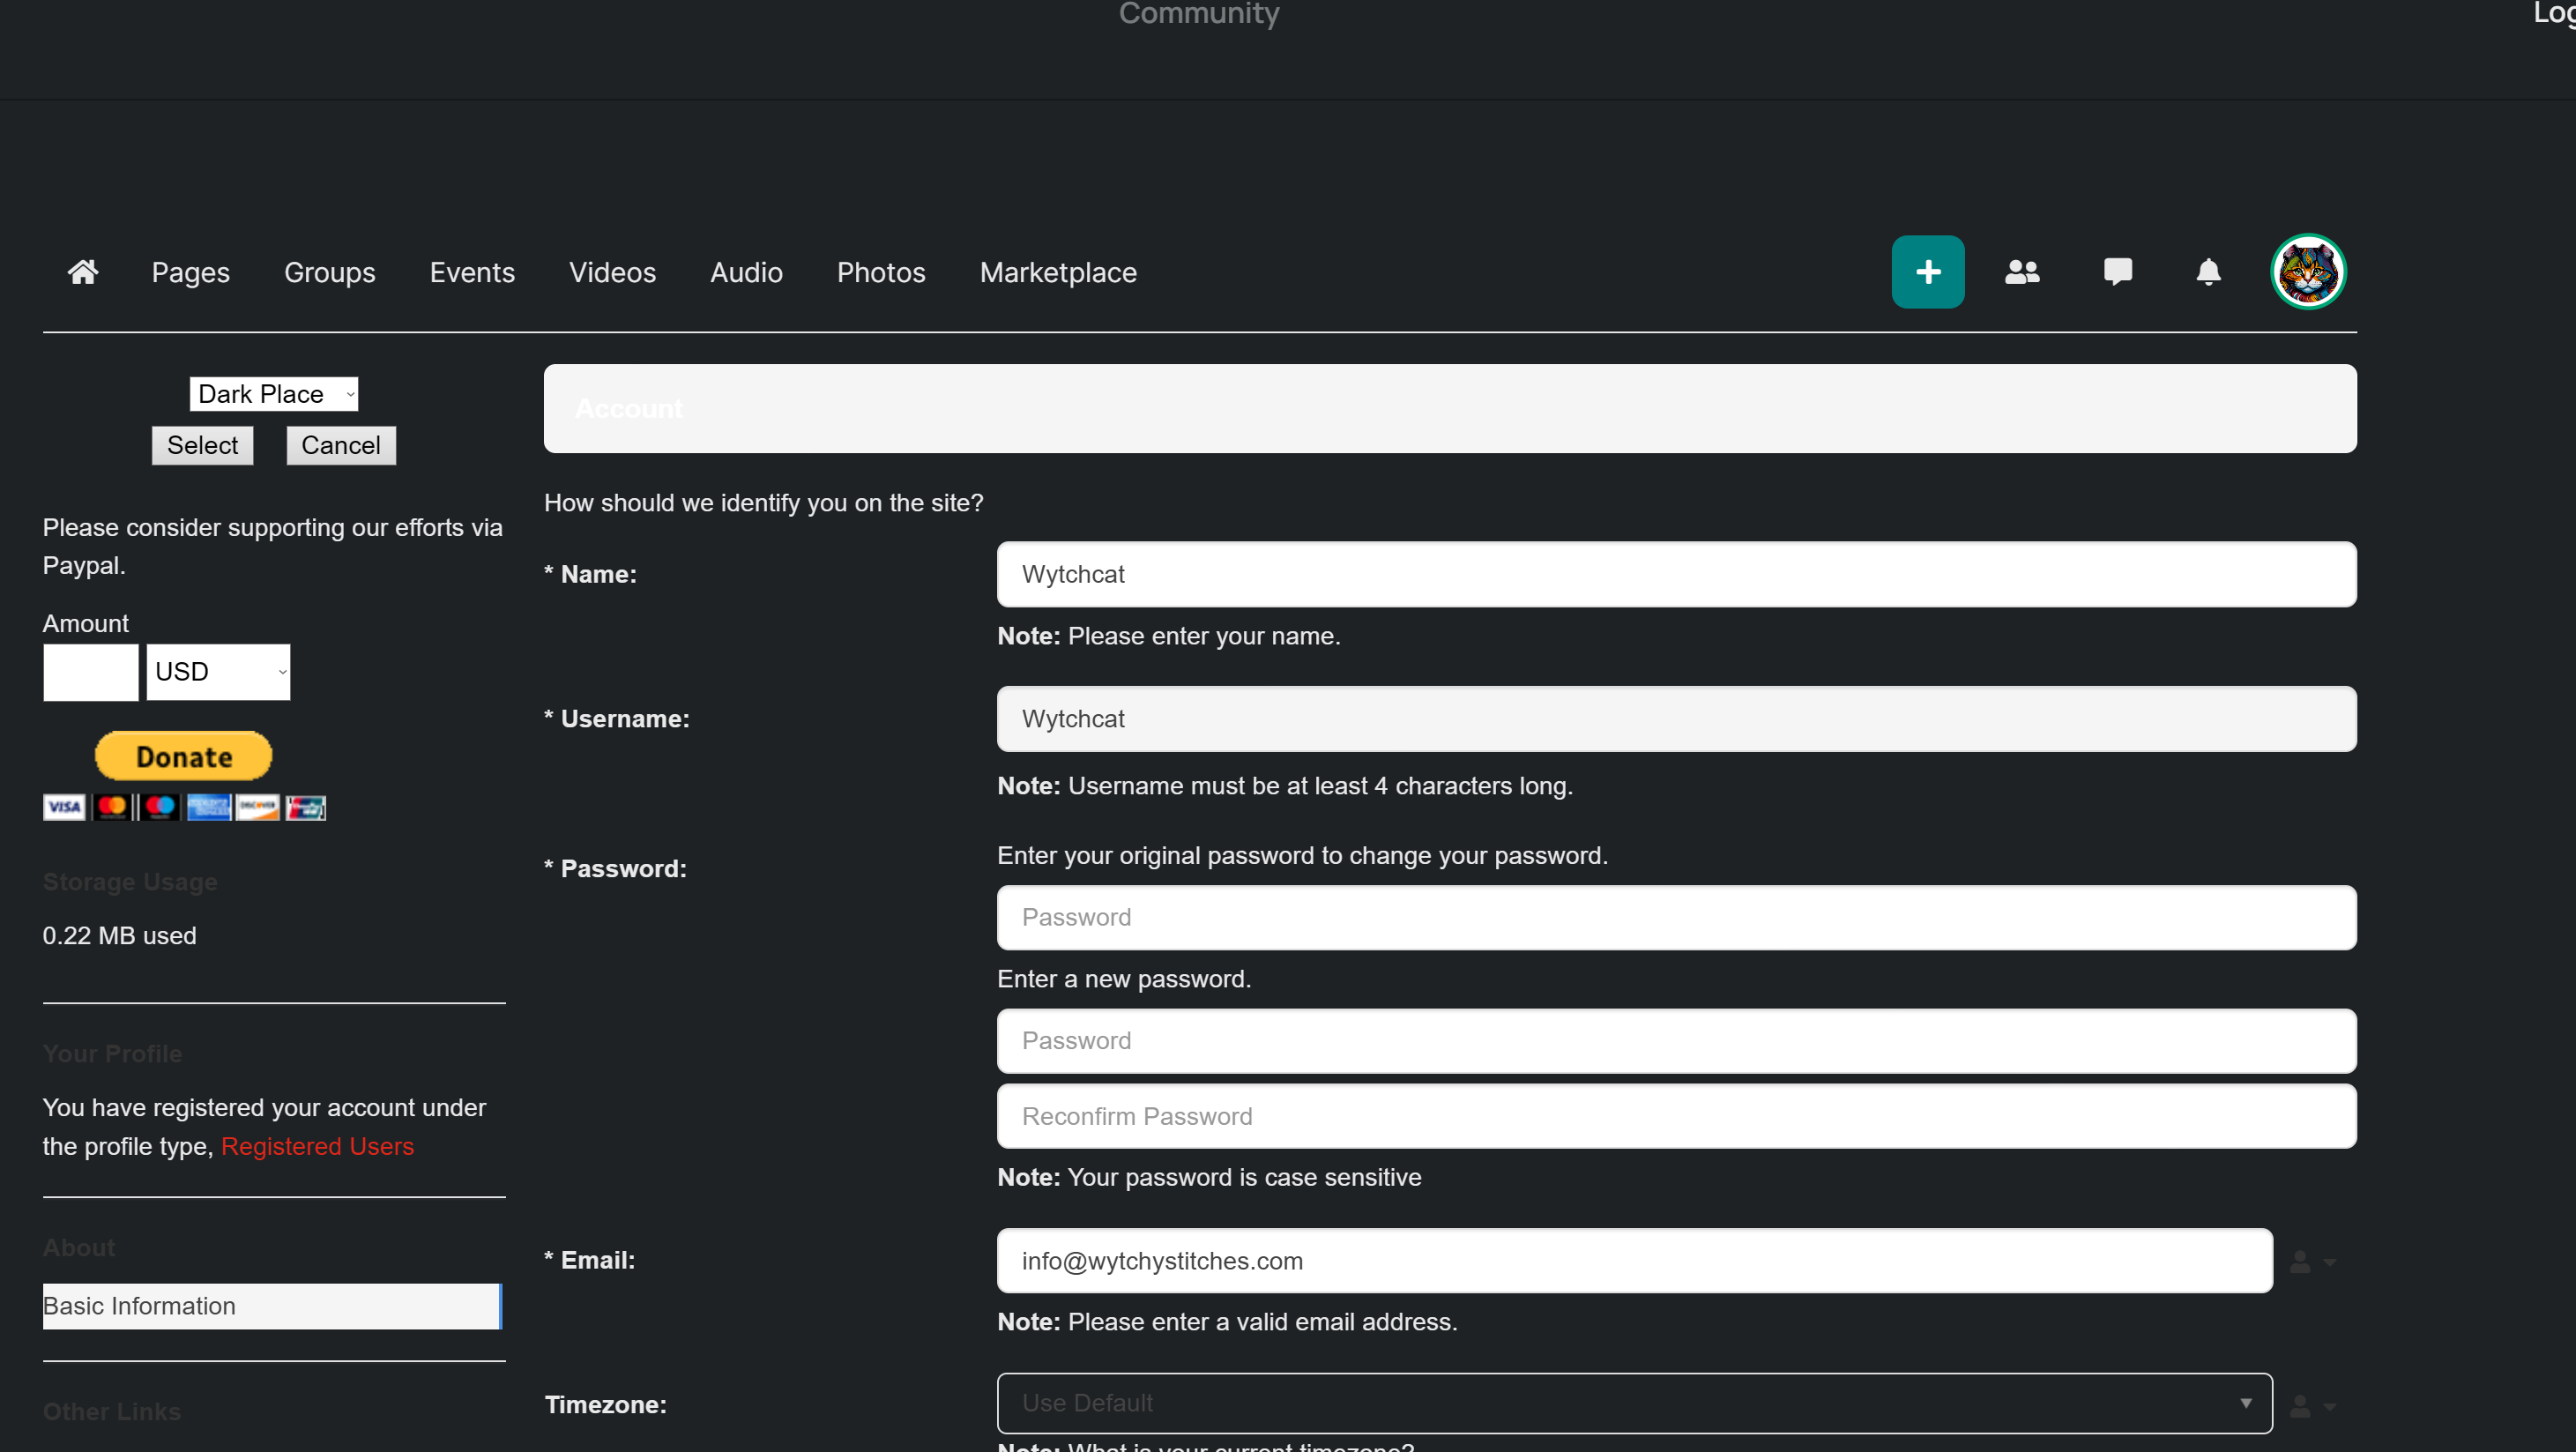The width and height of the screenshot is (2576, 1452).
Task: Open the friends requests icon
Action: pos(2021,272)
